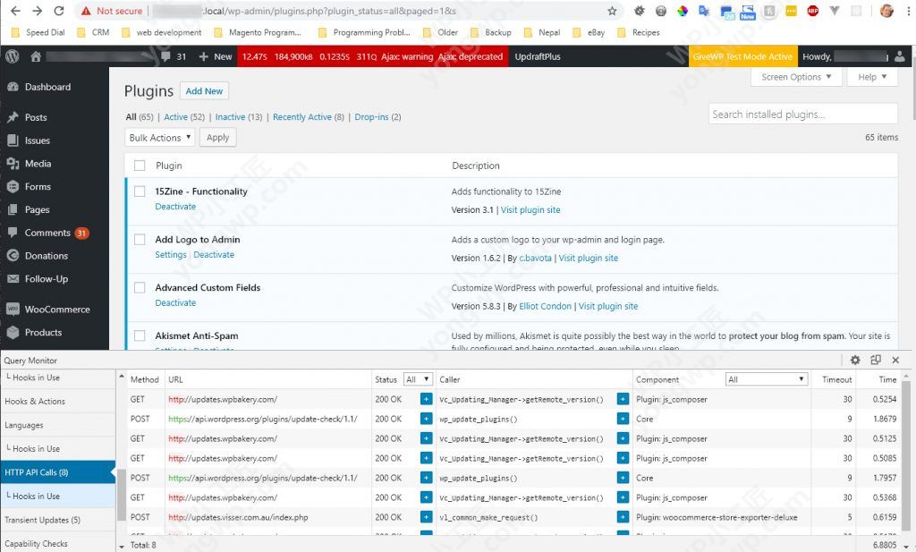
Task: Pop out the Query Monitor panel
Action: 876,360
